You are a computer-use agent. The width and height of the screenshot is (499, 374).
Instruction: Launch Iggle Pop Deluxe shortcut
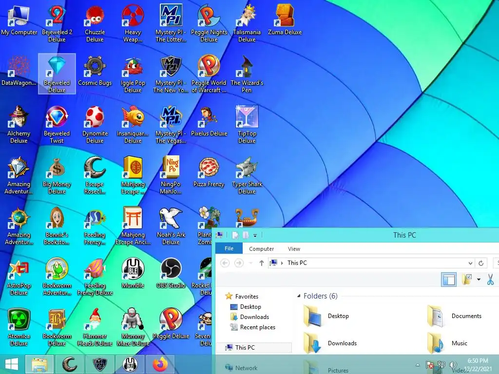coord(133,74)
